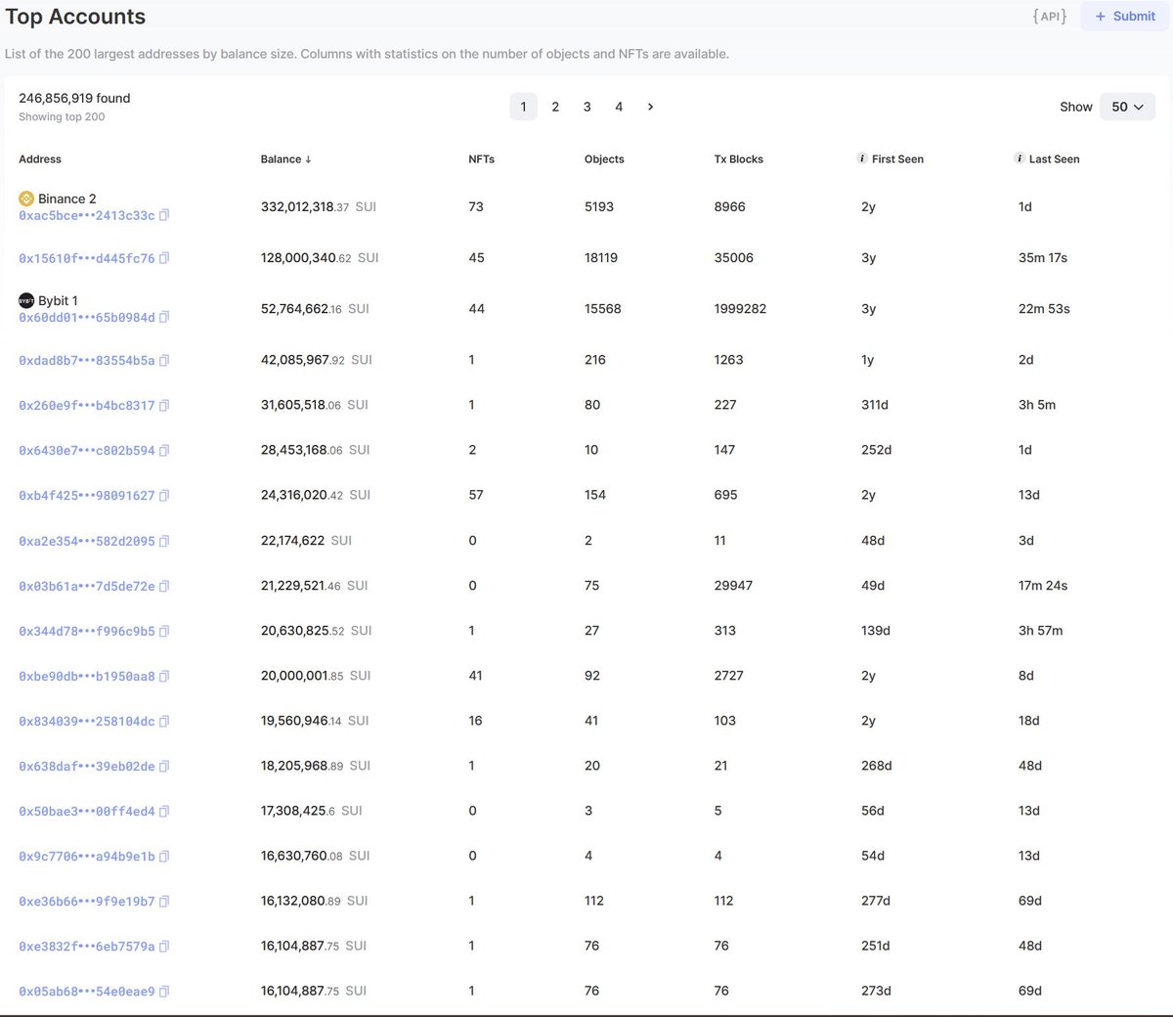
Task: Click the Binance logo icon
Action: coord(26,199)
